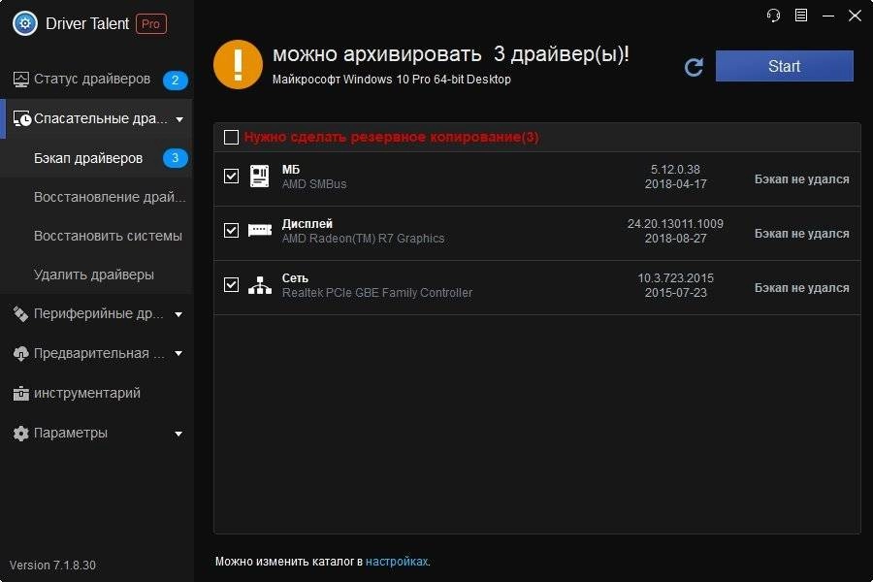Click the date 2015-07-23

(x=675, y=292)
